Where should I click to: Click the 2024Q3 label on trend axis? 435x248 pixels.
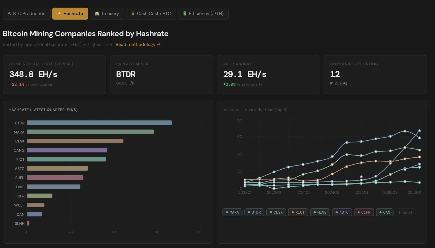tap(332, 193)
